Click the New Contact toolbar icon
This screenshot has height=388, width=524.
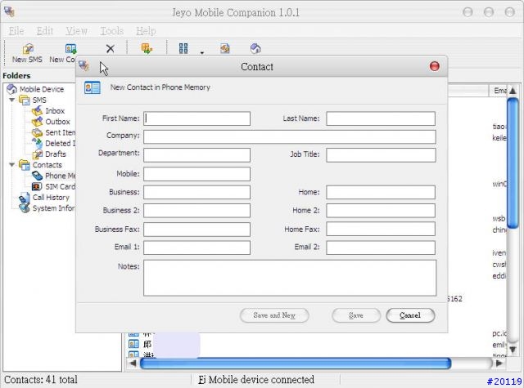[x=71, y=49]
